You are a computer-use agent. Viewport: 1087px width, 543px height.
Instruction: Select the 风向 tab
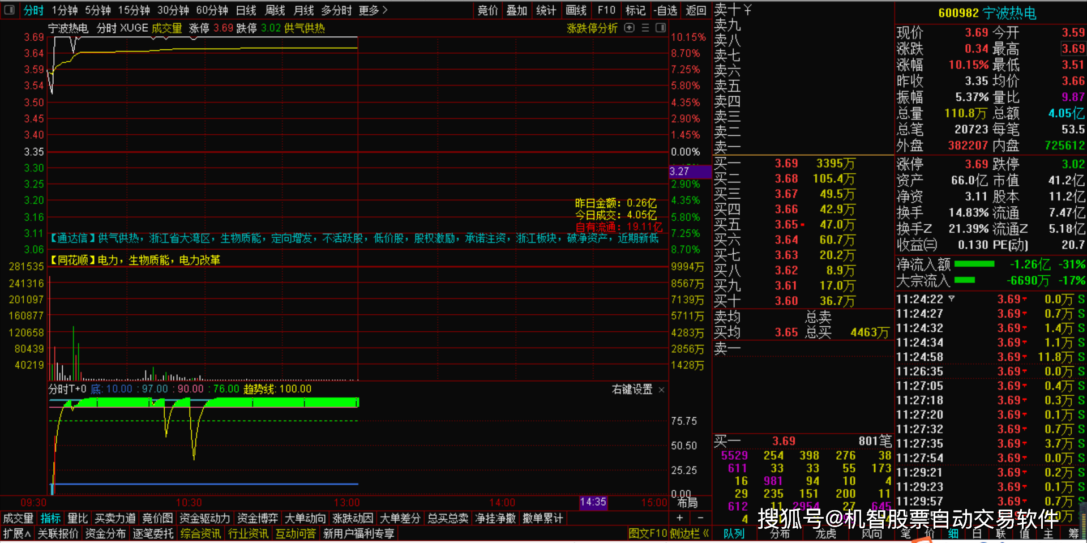click(872, 533)
